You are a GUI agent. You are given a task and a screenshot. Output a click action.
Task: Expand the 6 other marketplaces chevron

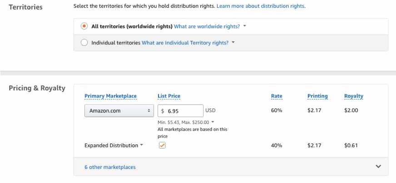point(378,167)
